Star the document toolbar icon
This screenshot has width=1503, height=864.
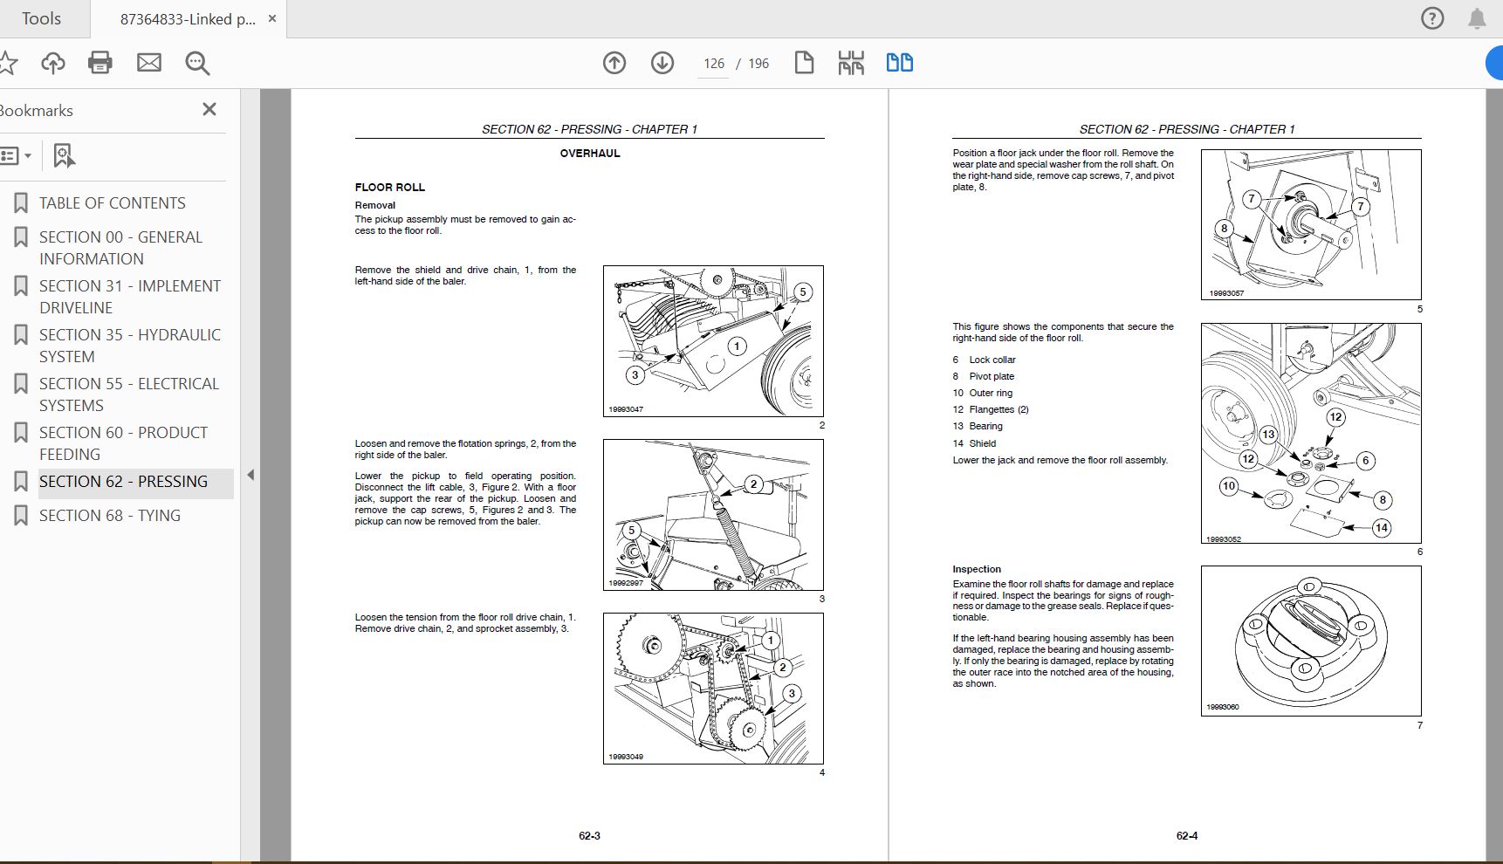tap(9, 63)
